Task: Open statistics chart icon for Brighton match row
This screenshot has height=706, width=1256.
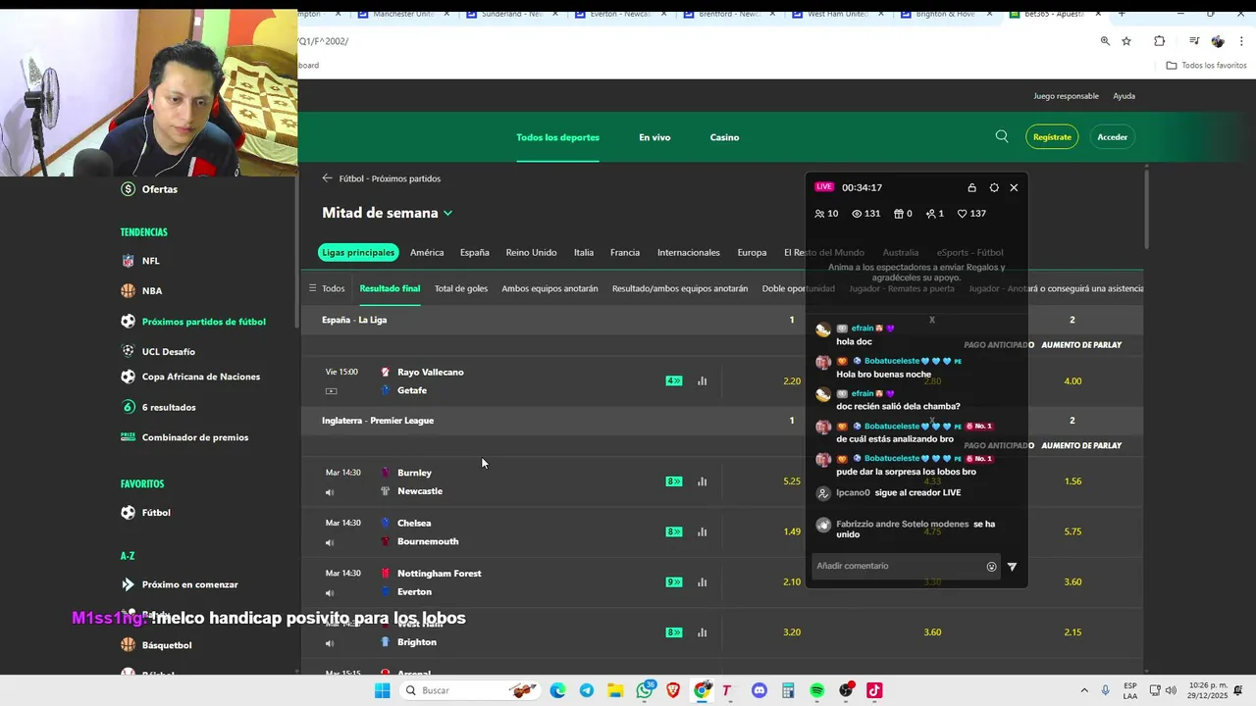Action: click(x=702, y=632)
